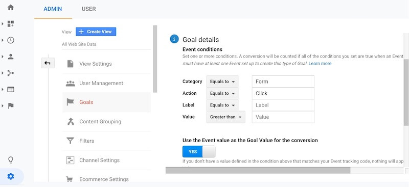Switch to the USER tab
Screen dimensions: 409x187
(x=88, y=9)
